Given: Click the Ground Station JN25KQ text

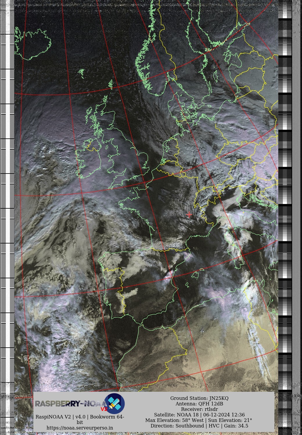Looking at the screenshot, I should [199, 398].
